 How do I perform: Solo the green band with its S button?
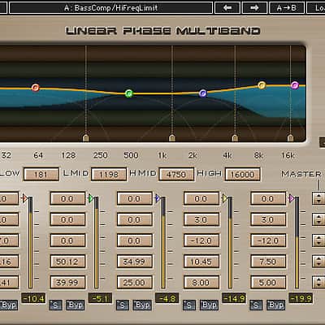coord(55,305)
